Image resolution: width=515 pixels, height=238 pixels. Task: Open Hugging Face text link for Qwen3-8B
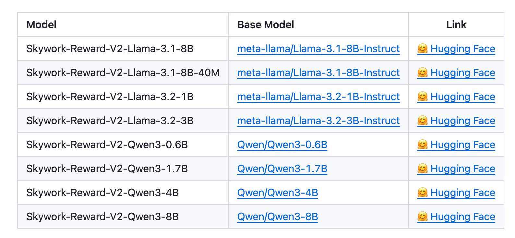(463, 217)
